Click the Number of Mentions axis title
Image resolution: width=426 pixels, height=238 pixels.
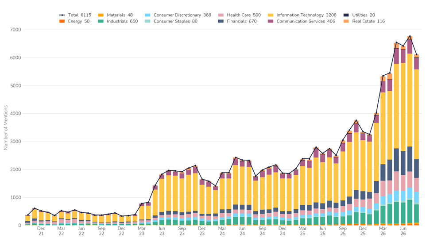[x=6, y=127]
